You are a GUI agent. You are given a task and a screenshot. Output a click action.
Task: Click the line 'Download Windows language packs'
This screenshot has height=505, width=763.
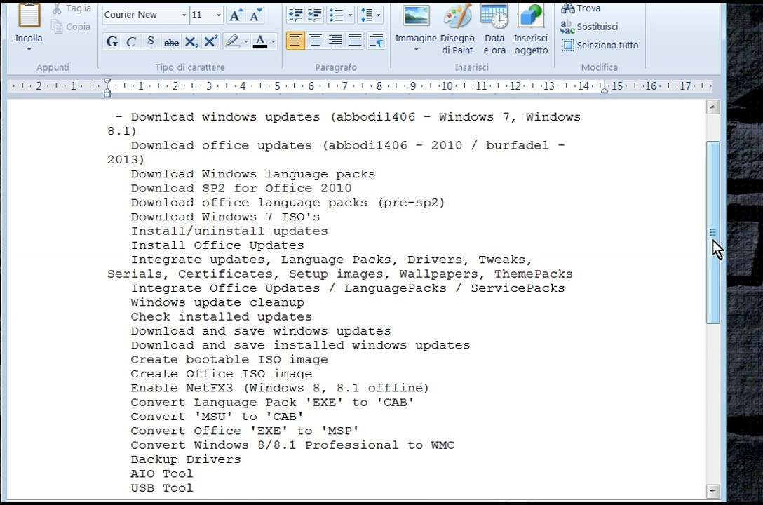click(253, 174)
